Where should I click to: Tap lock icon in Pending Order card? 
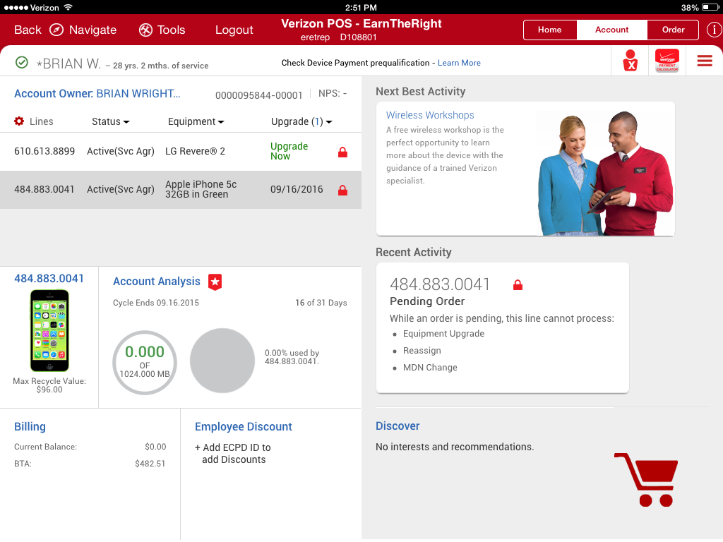tap(518, 285)
